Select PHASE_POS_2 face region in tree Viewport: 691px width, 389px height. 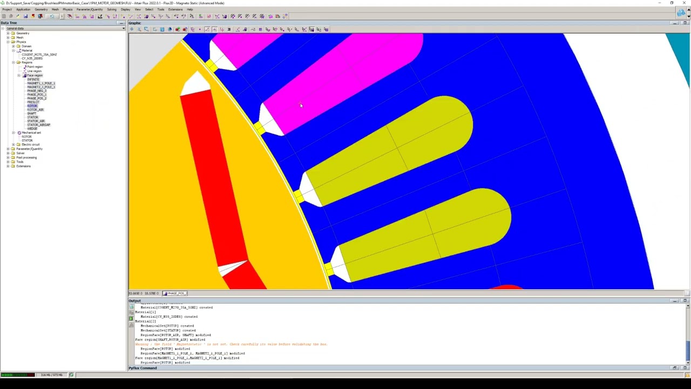(37, 98)
